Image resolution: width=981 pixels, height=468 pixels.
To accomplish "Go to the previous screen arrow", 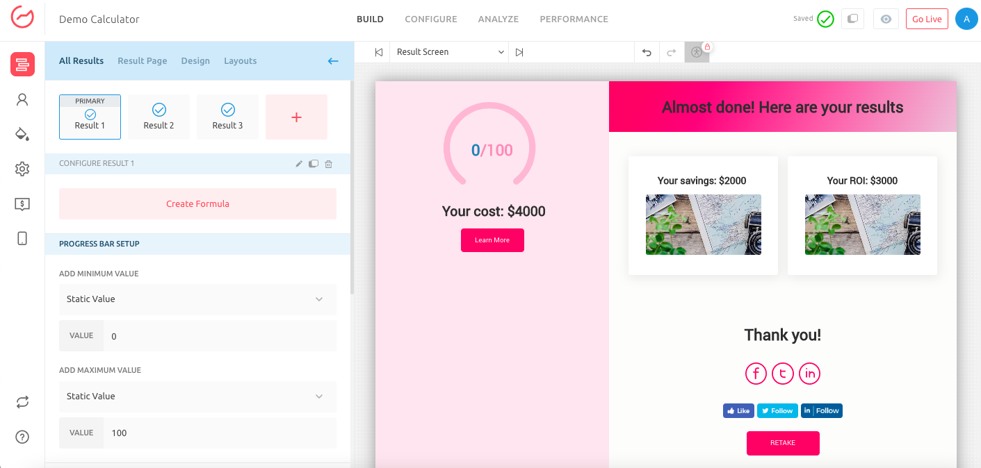I will pos(379,52).
